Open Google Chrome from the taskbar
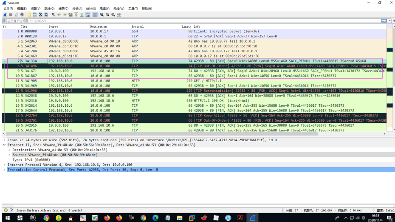Image resolution: width=395 pixels, height=222 pixels. point(143,218)
